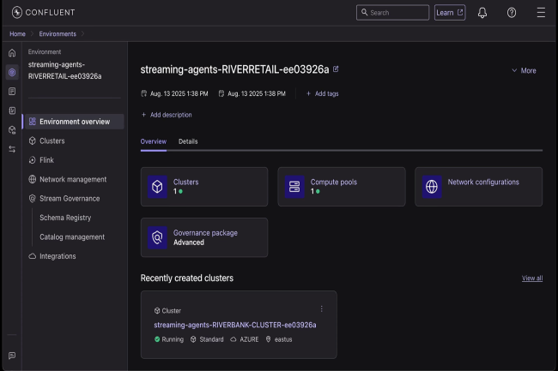This screenshot has height=371, width=558.
Task: Click the AZURE provider label
Action: point(249,339)
